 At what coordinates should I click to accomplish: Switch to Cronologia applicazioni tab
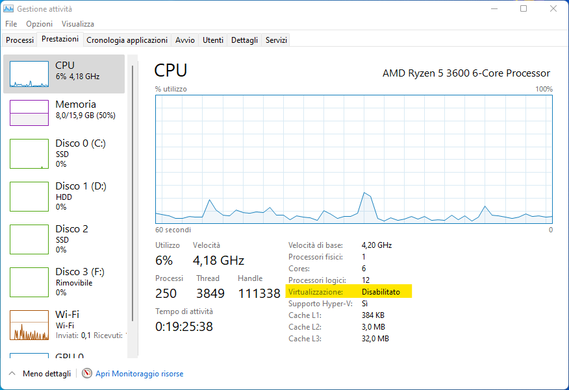pyautogui.click(x=127, y=40)
